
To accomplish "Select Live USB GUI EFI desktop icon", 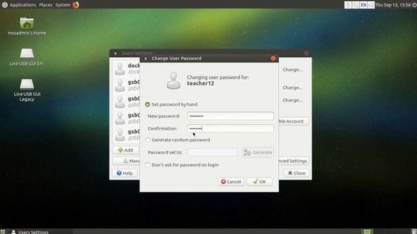I will [x=27, y=54].
